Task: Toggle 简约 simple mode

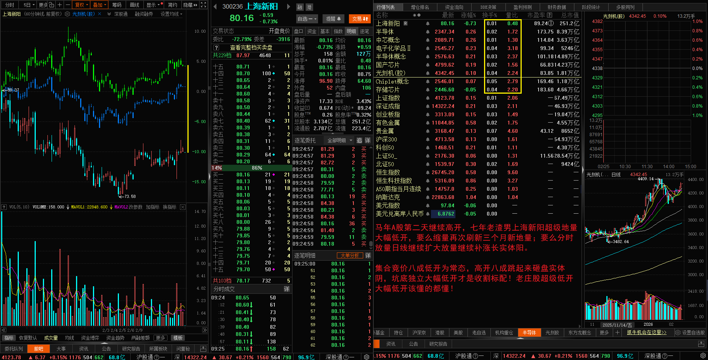Action: [172, 5]
